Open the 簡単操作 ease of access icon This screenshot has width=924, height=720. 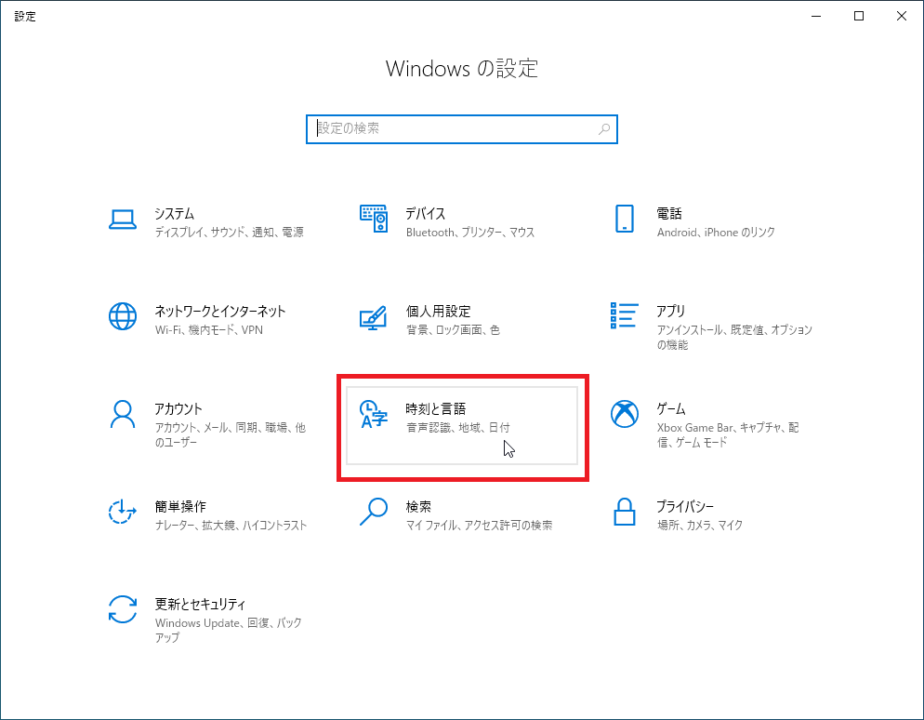pos(123,512)
